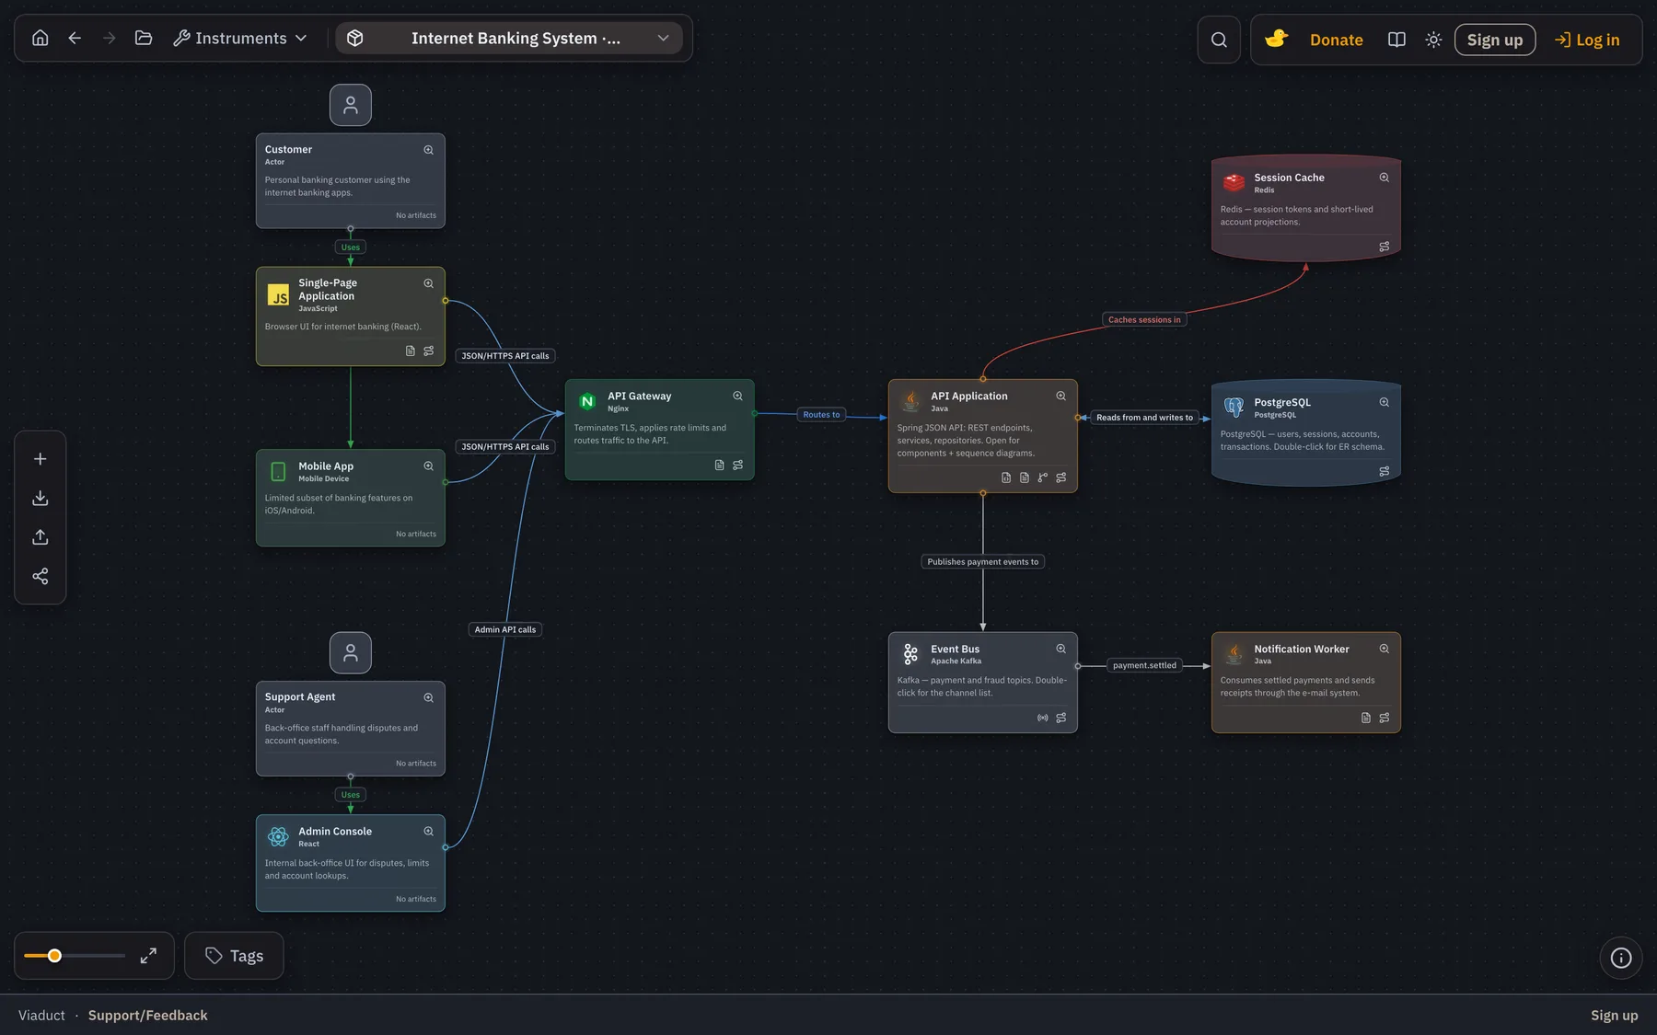The height and width of the screenshot is (1035, 1657).
Task: Inspect the Customer node with its magnifier
Action: pos(428,150)
